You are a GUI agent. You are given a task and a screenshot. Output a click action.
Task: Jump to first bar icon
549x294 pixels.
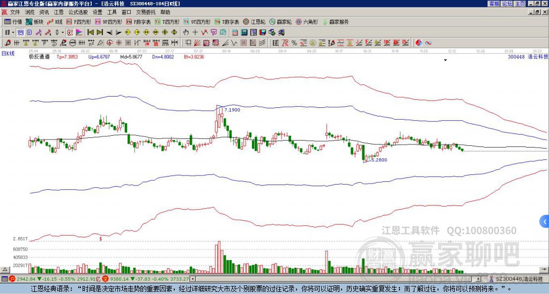click(x=90, y=33)
